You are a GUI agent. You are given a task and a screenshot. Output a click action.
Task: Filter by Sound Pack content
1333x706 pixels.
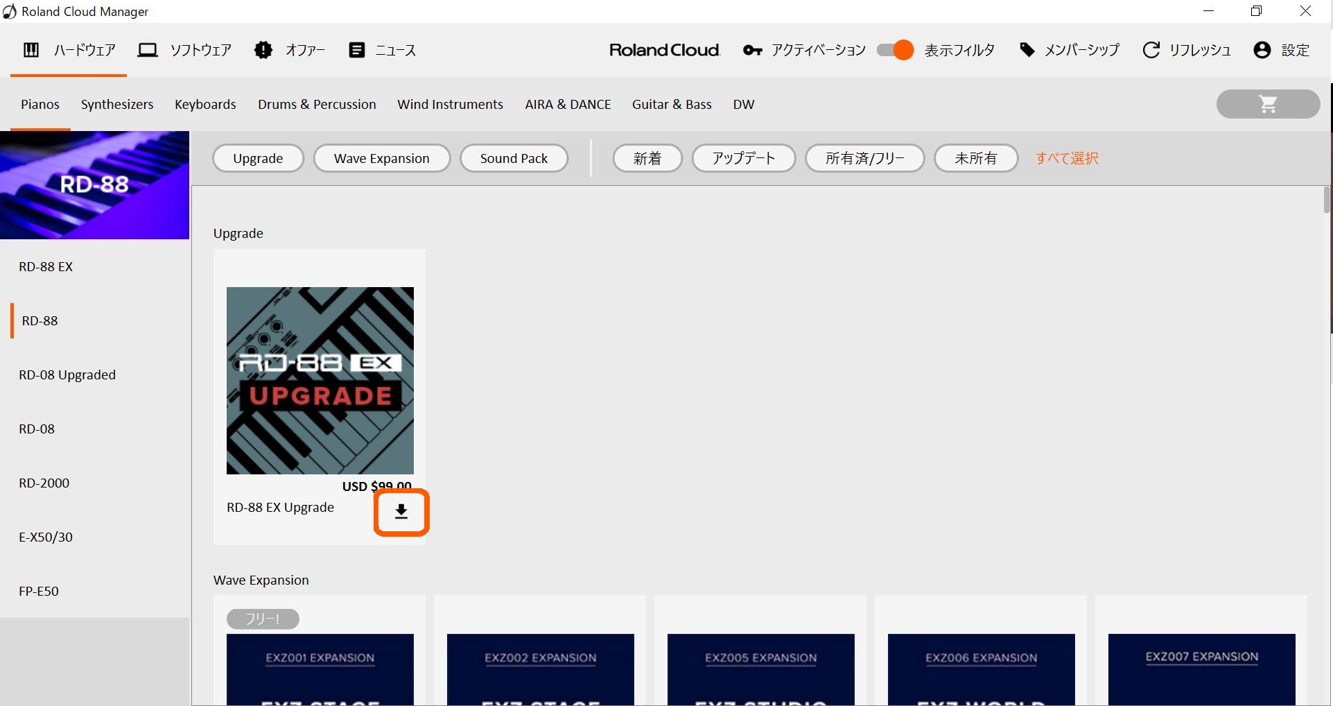tap(514, 158)
